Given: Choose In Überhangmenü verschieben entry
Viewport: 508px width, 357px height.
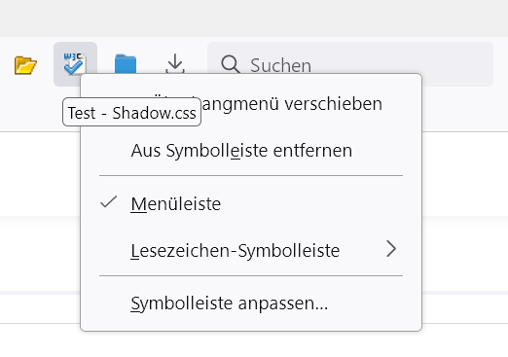Looking at the screenshot, I should pos(251,104).
